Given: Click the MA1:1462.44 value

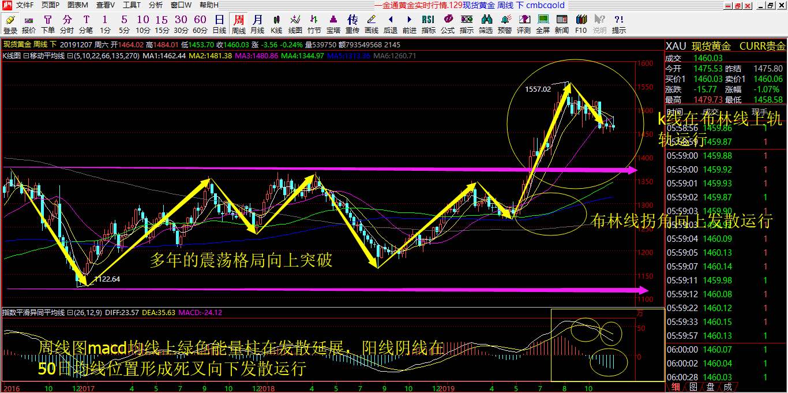Looking at the screenshot, I should coord(166,56).
